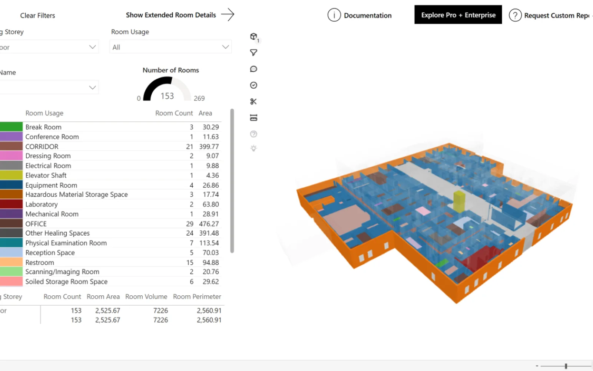Sort by the Room Usage column header
The image size is (593, 371).
(44, 113)
